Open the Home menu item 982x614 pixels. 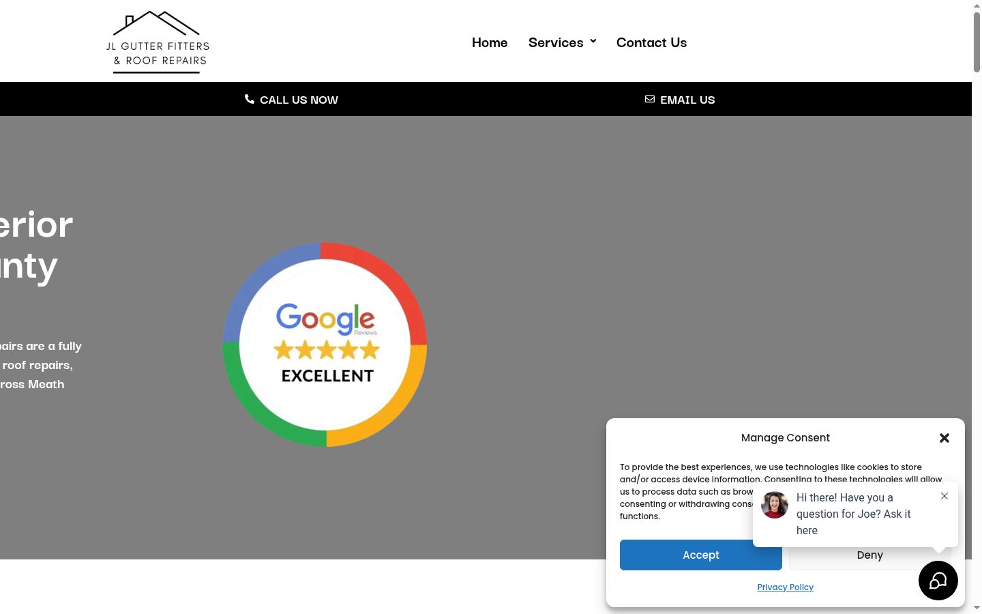tap(490, 42)
